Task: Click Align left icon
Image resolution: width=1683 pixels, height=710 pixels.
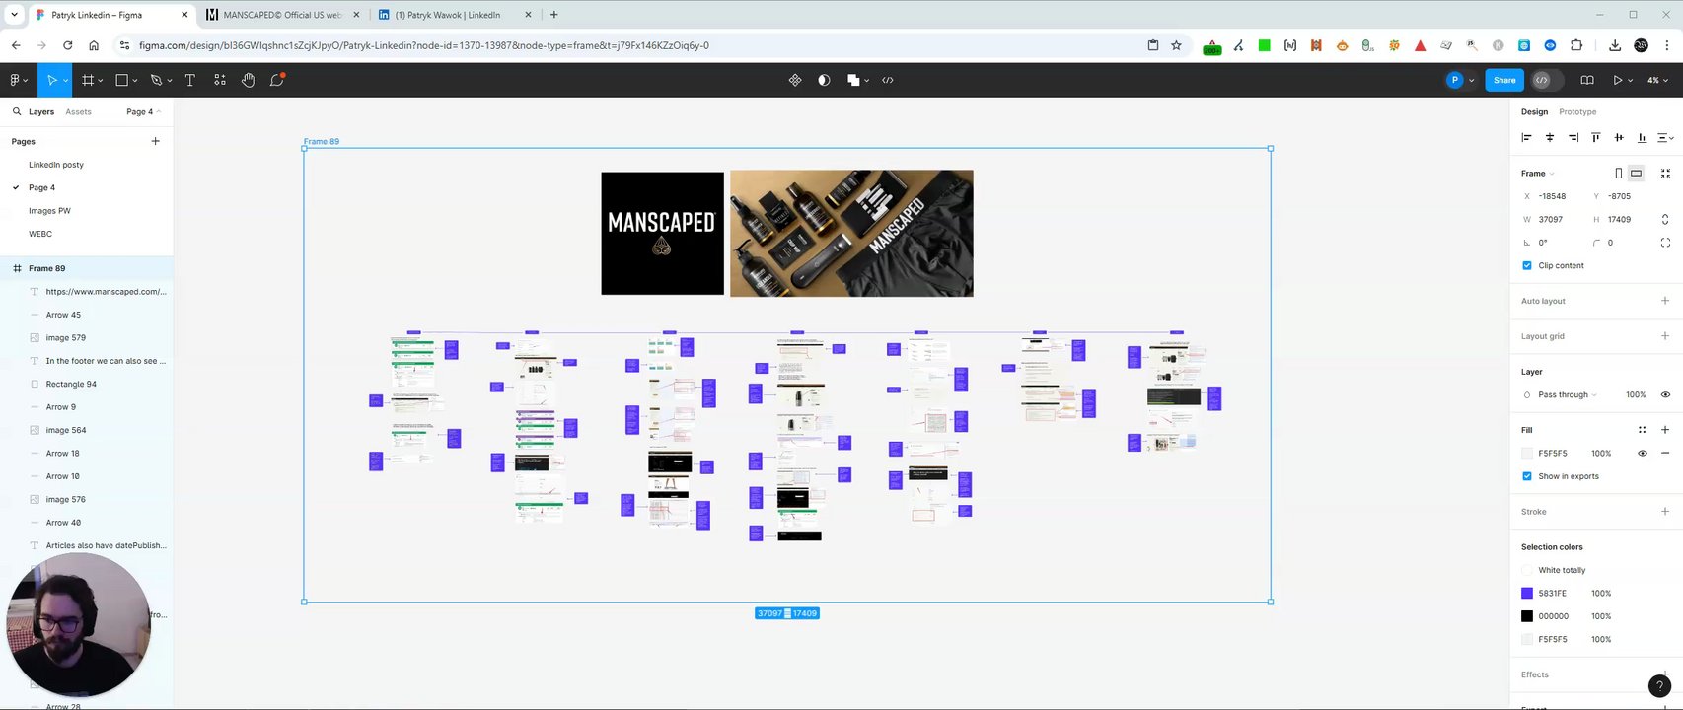Action: (1526, 137)
